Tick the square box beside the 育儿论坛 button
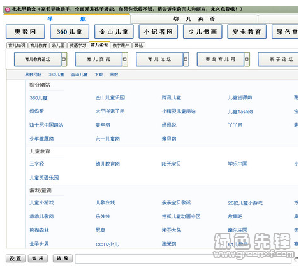Screen dimensions: 308x270 pyautogui.click(x=186, y=59)
